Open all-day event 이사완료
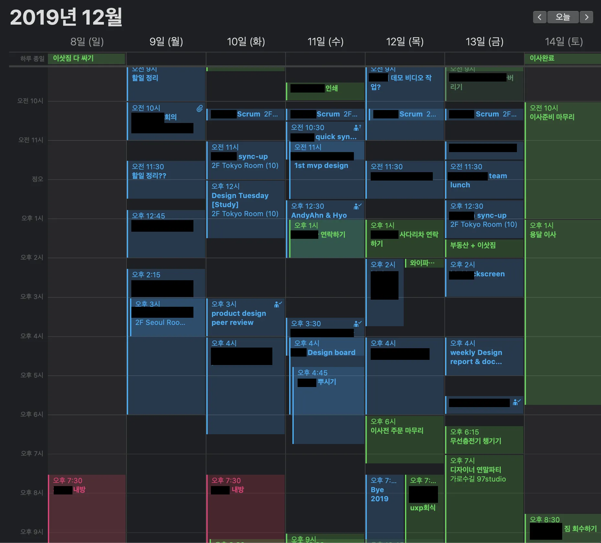 pos(563,58)
